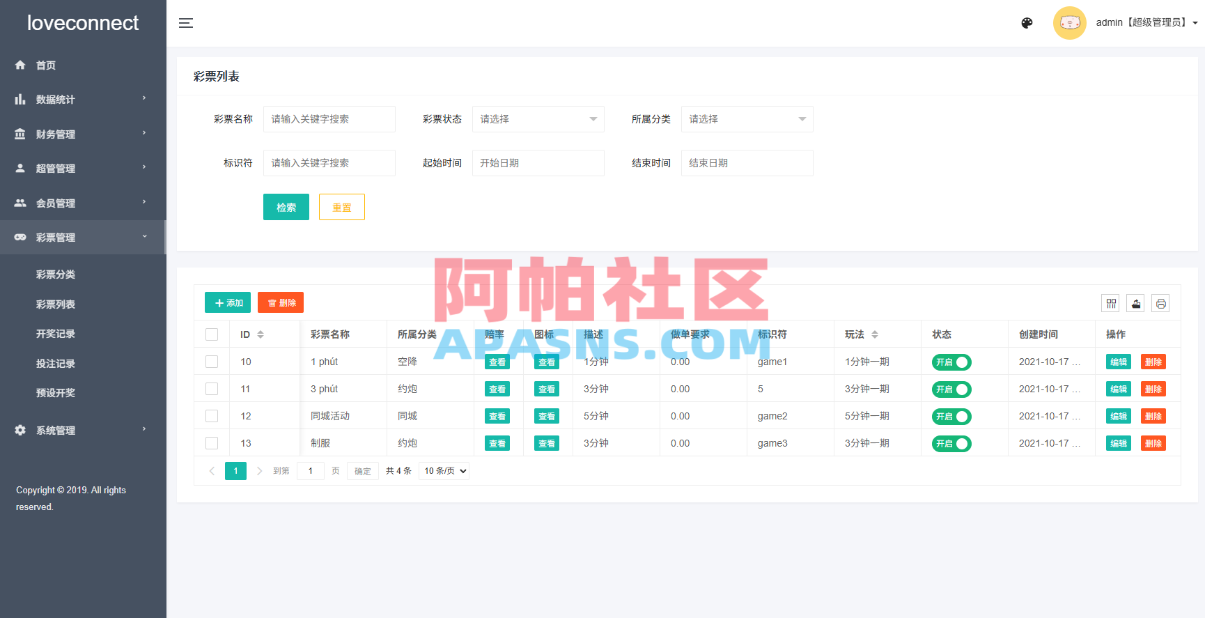Viewport: 1205px width, 618px height.
Task: Click 删除 for the 制服 row
Action: 1153,443
